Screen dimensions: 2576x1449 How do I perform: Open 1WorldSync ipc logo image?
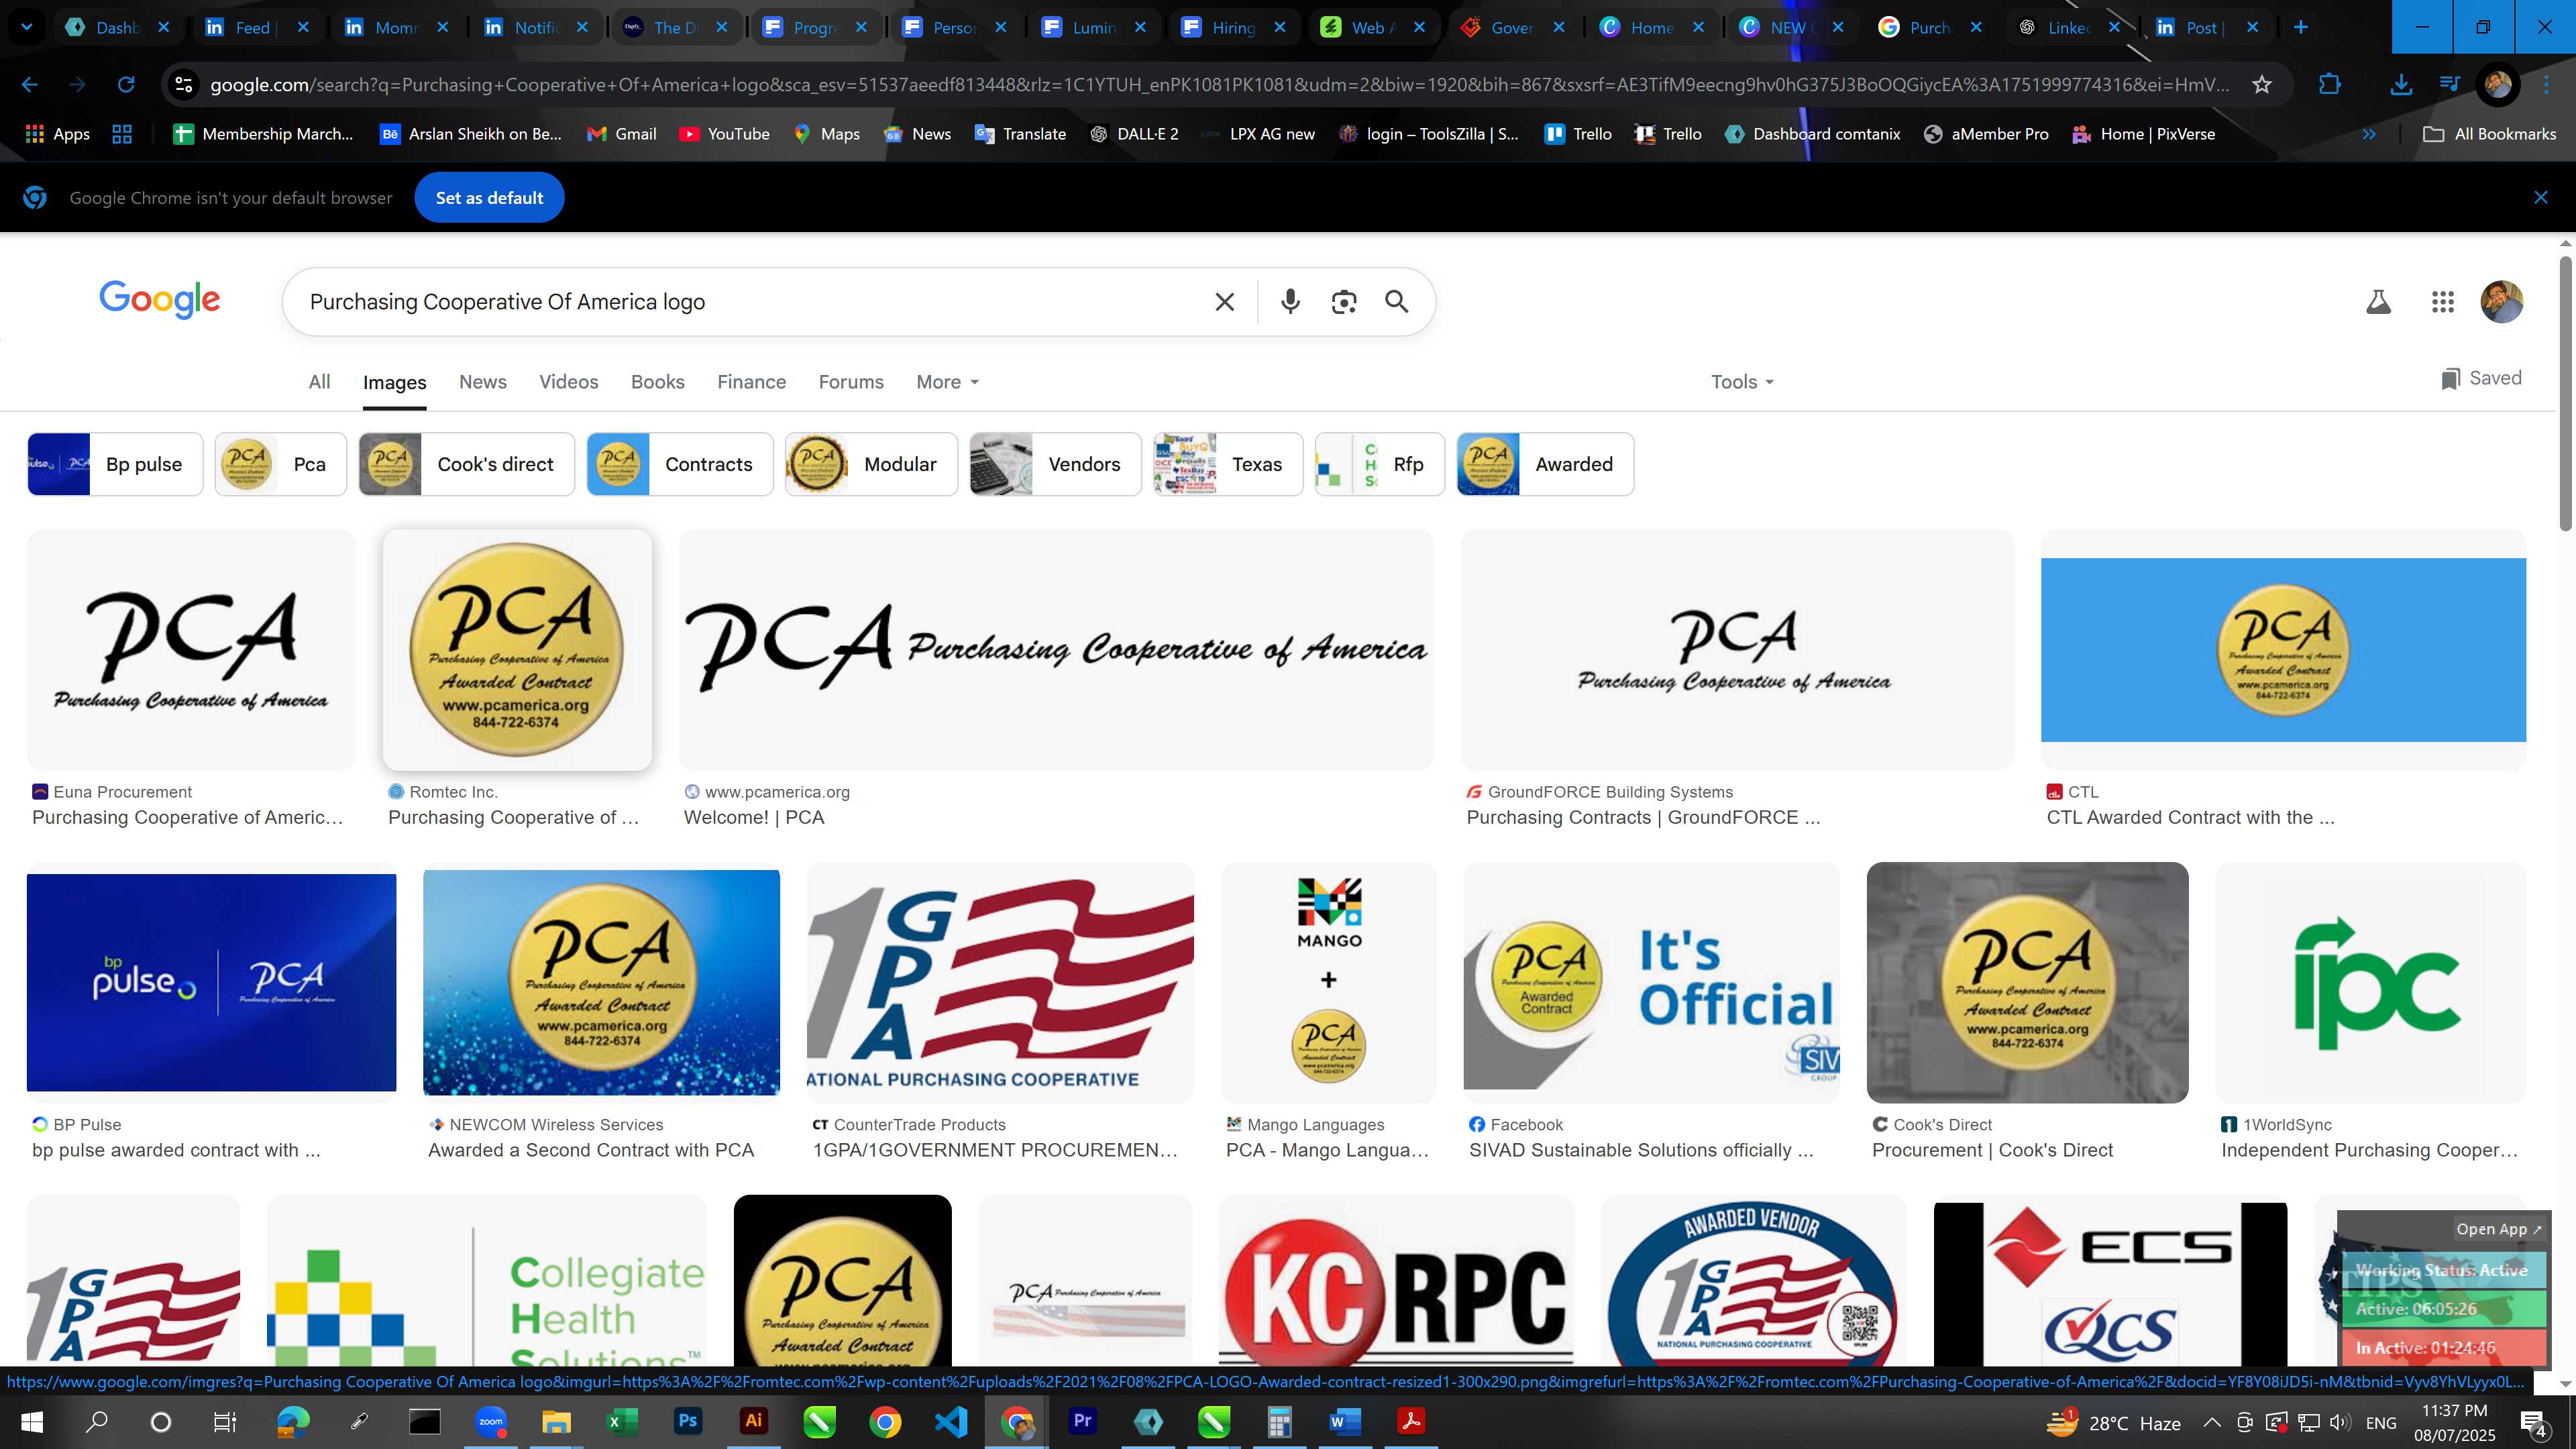point(2371,983)
